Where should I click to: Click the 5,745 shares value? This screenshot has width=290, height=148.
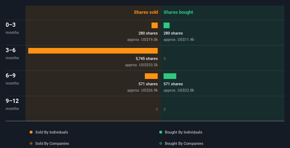pos(147,59)
